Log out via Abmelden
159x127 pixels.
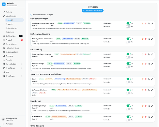(x=9, y=124)
